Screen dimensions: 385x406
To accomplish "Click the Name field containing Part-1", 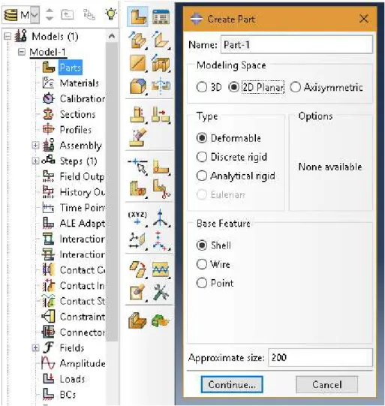I will pos(296,45).
